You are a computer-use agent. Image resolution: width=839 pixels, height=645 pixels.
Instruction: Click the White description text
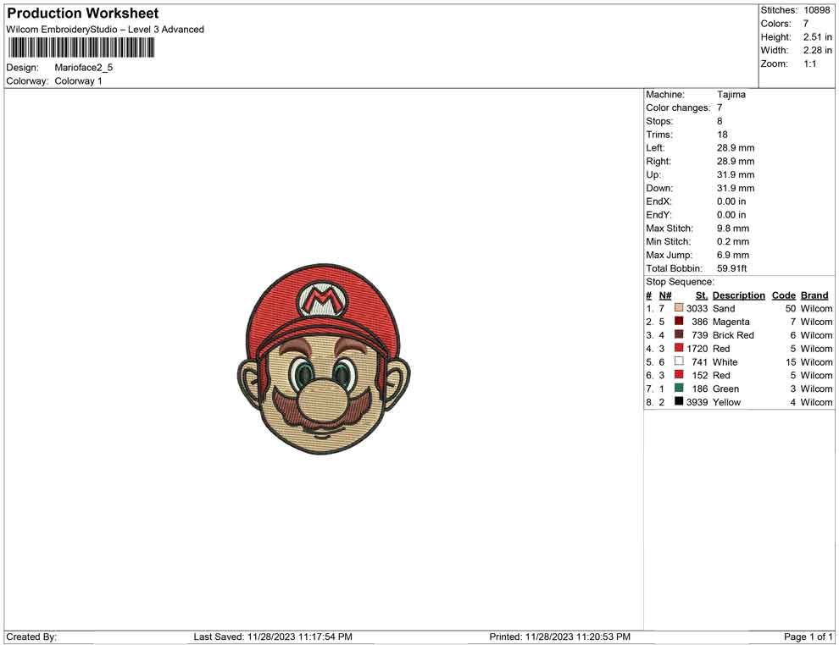[x=725, y=361]
